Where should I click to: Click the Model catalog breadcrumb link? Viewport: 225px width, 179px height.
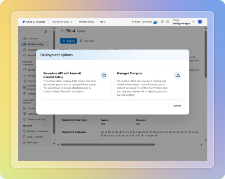coord(86,22)
